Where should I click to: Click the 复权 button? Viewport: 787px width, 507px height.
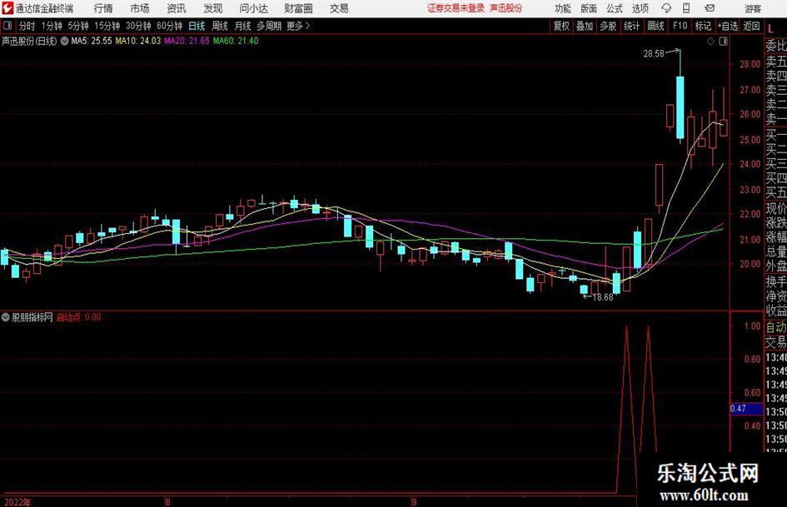561,26
